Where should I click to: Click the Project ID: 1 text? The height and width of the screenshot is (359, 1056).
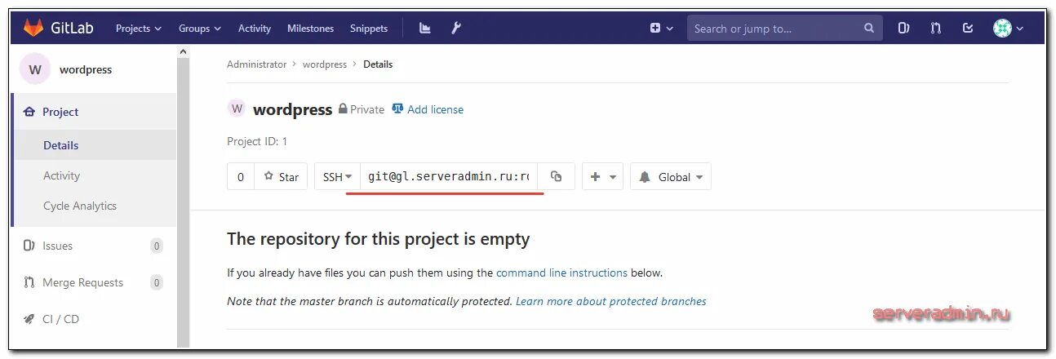click(x=257, y=141)
